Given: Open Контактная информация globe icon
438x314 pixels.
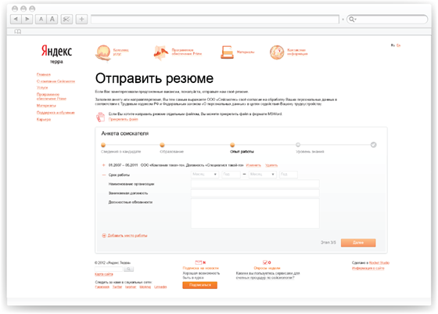Looking at the screenshot, I should [x=277, y=52].
